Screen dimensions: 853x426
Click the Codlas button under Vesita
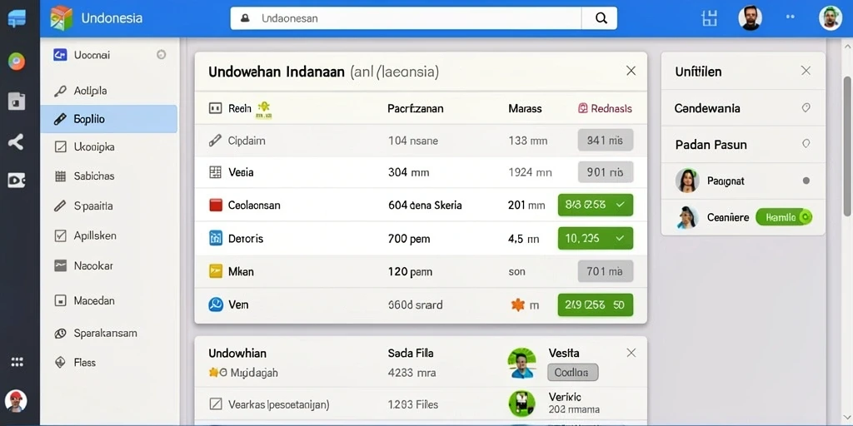pyautogui.click(x=572, y=372)
